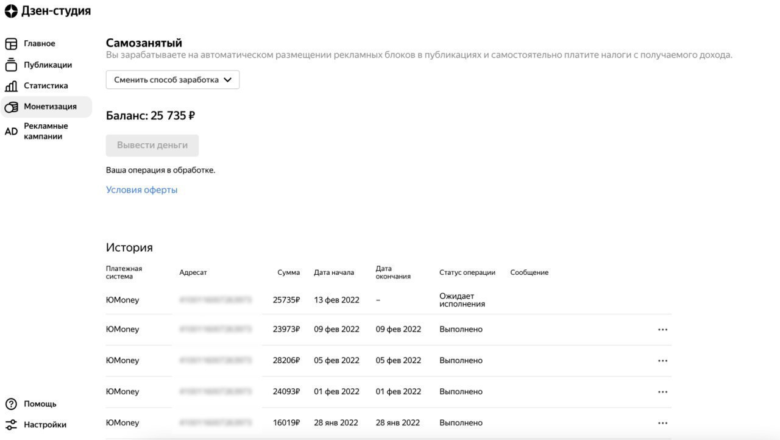Click the Баланс: 25 735 ₽ text
The image size is (780, 440).
151,115
